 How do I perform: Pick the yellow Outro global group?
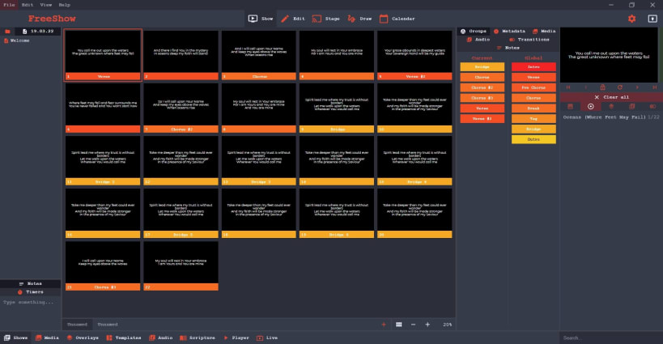(533, 139)
